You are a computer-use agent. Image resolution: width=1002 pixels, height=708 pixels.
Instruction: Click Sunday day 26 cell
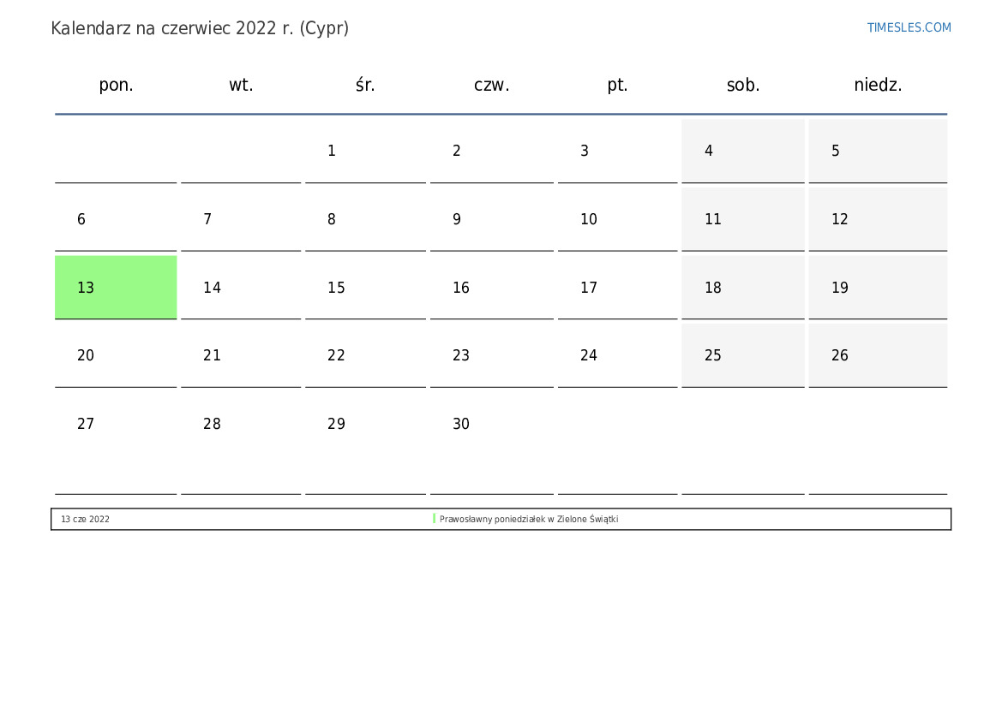pyautogui.click(x=878, y=355)
